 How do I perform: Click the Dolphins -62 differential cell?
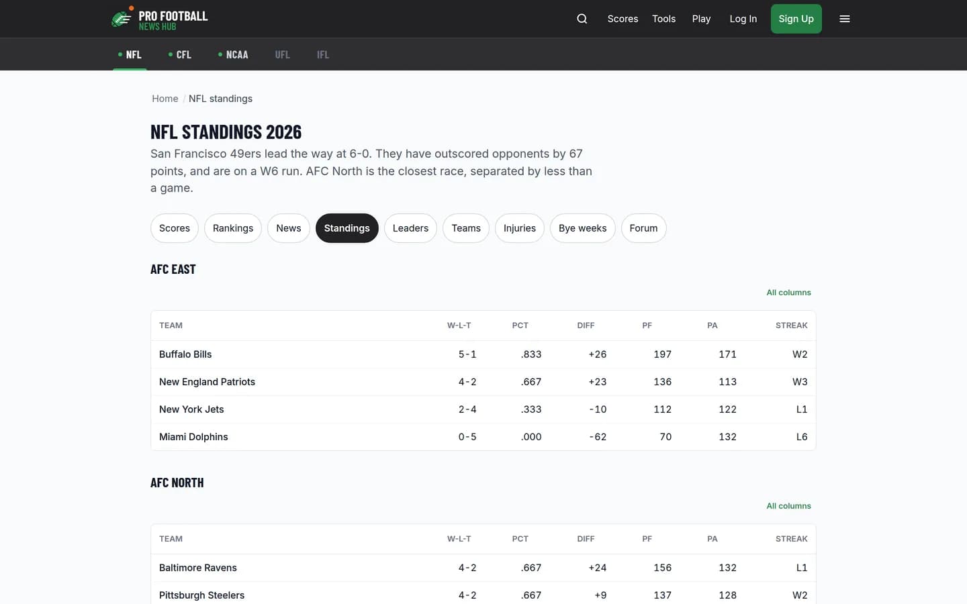coord(598,437)
